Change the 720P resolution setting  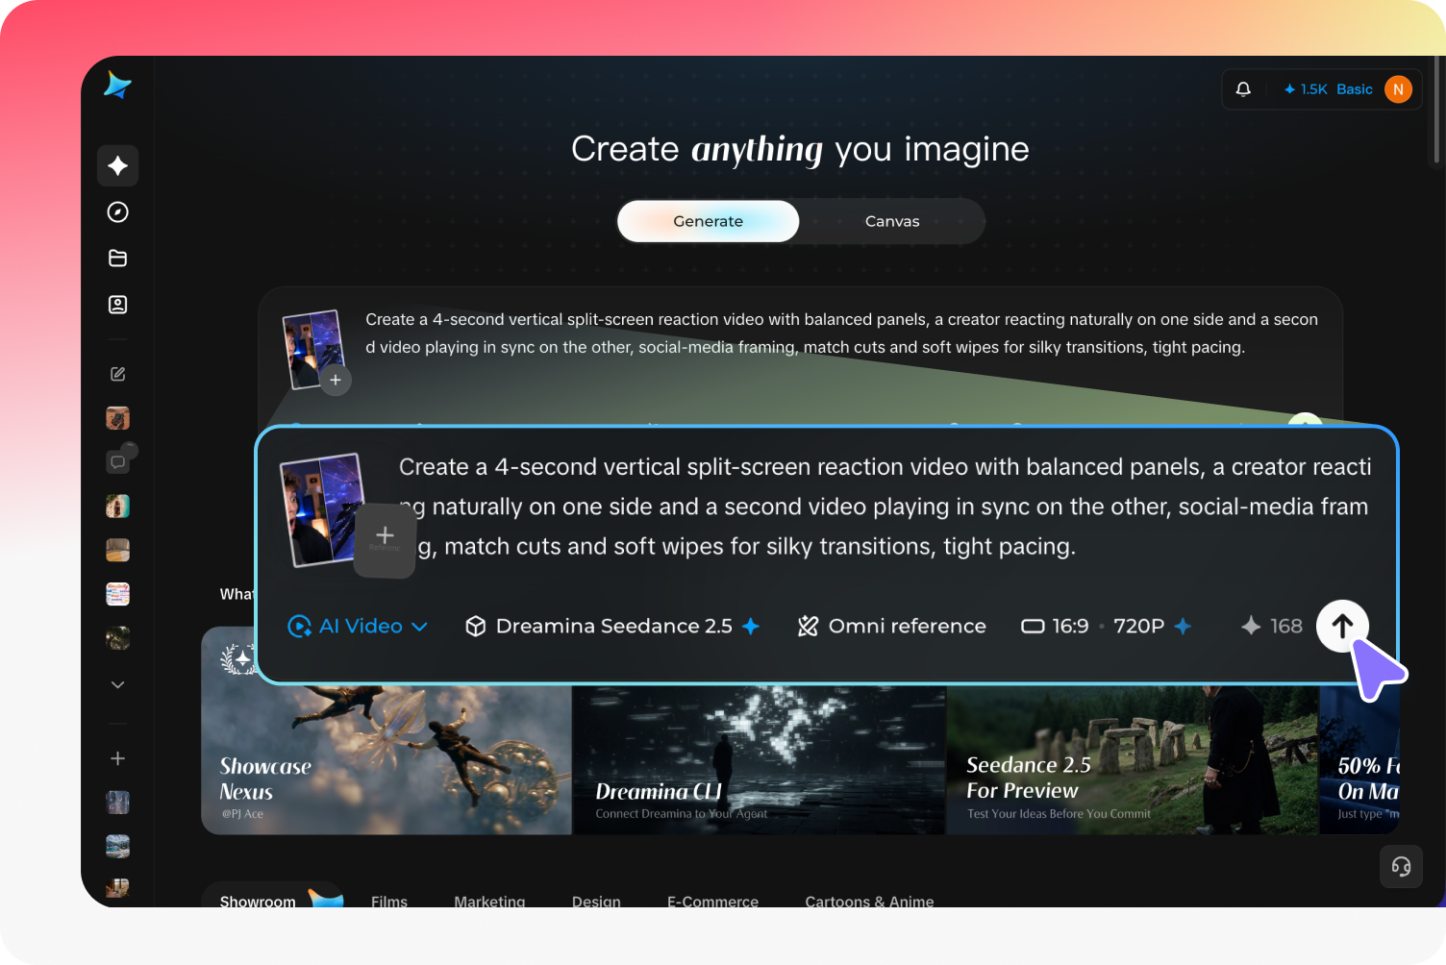click(x=1139, y=626)
